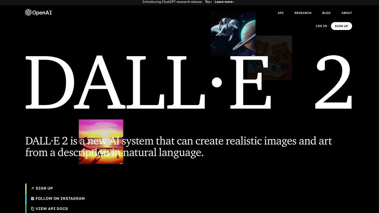Viewport: 379px width, 213px height.
Task: Click the diagonal arrow icon beside SIGN UP
Action: (33, 188)
